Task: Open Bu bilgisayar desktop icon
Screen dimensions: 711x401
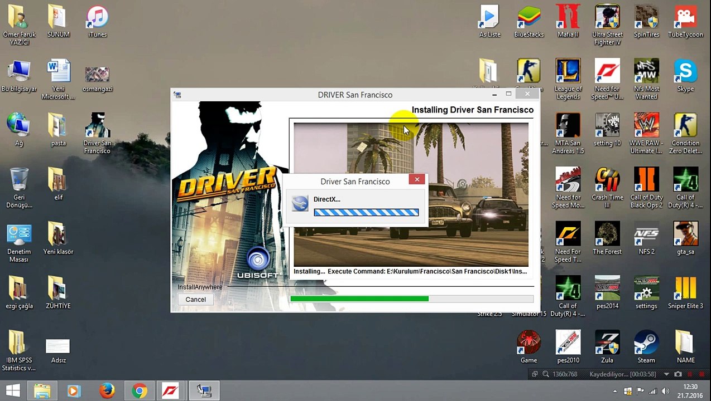Action: 19,76
